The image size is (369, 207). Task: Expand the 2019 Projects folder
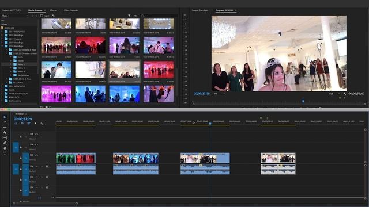[2, 39]
